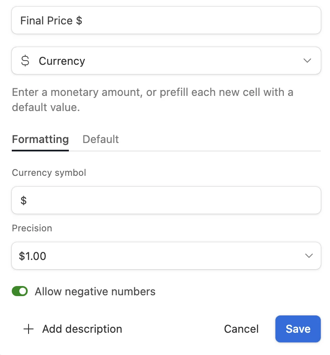Switch to the Formatting tab
The image size is (330, 355).
pyautogui.click(x=40, y=139)
